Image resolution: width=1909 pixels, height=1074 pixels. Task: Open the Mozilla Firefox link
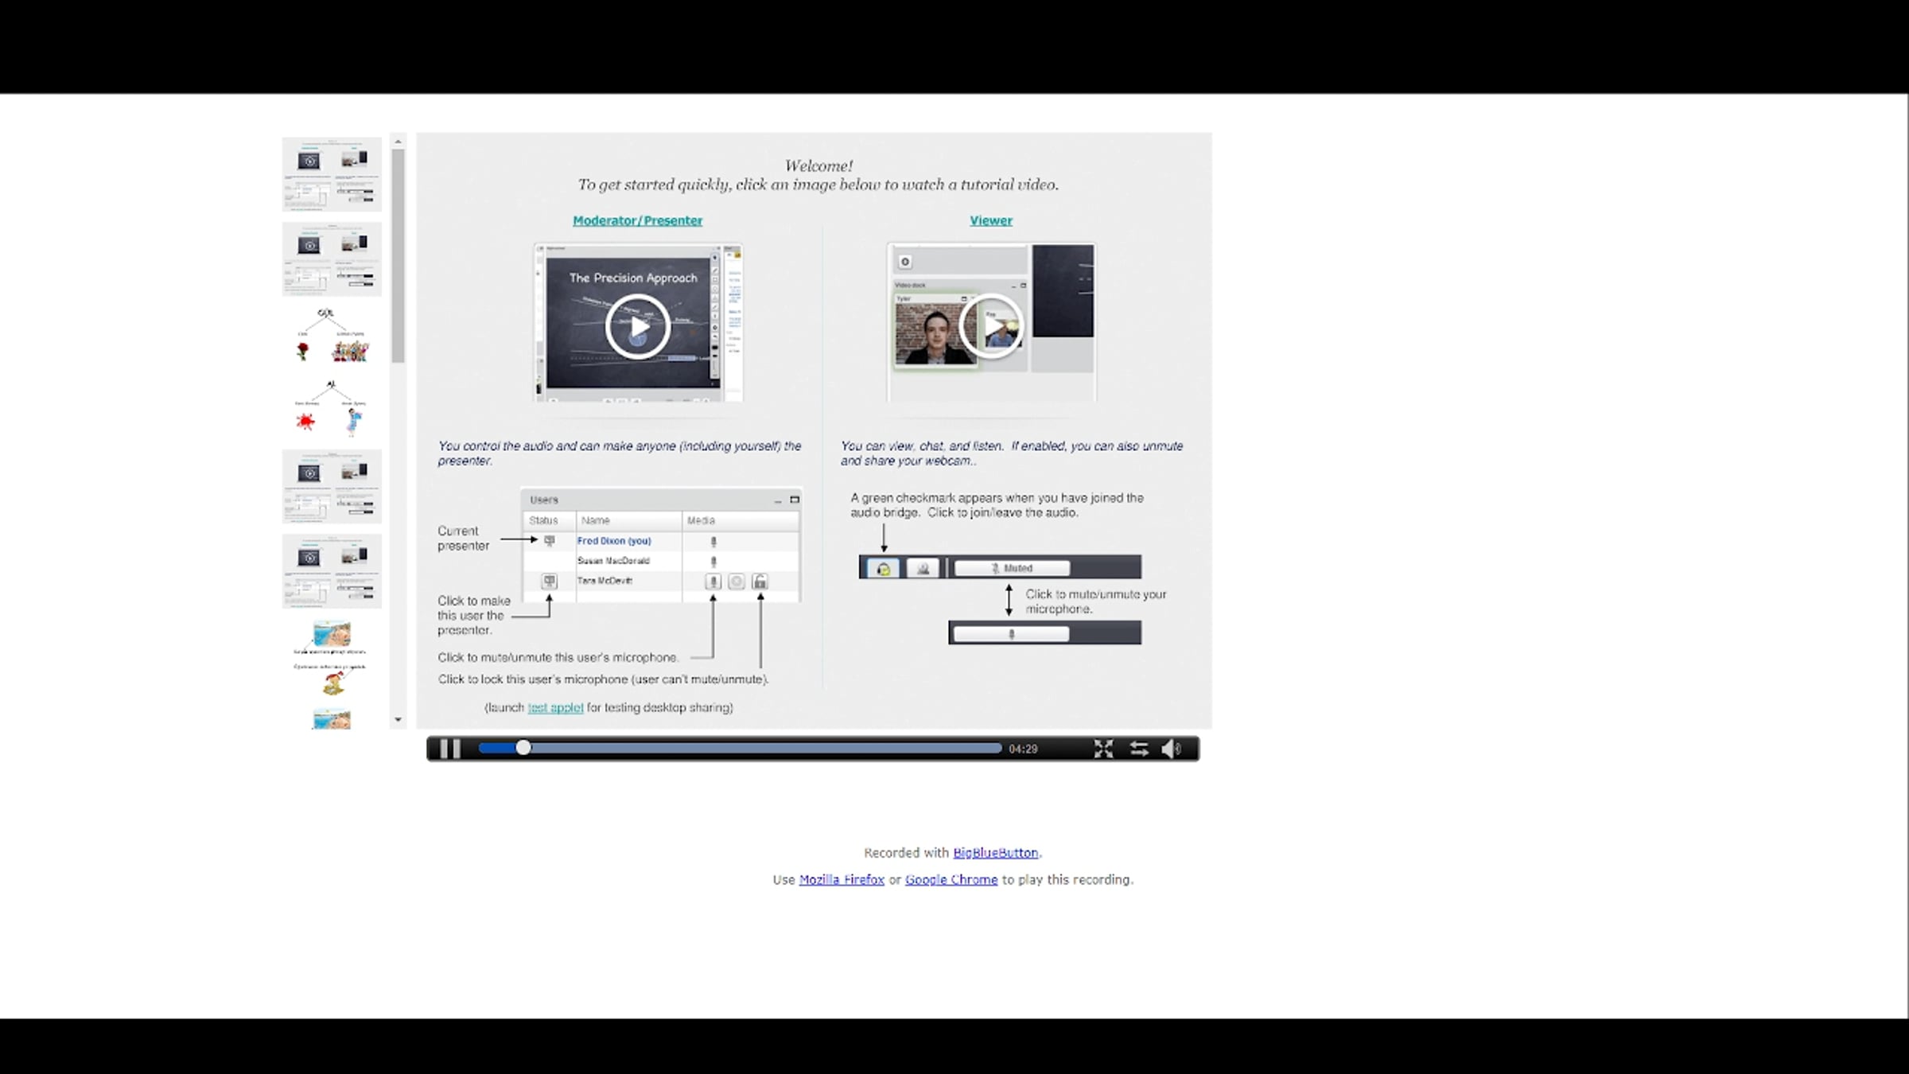841,880
